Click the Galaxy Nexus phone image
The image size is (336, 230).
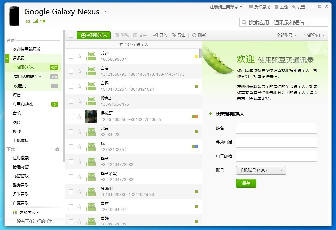(x=14, y=16)
